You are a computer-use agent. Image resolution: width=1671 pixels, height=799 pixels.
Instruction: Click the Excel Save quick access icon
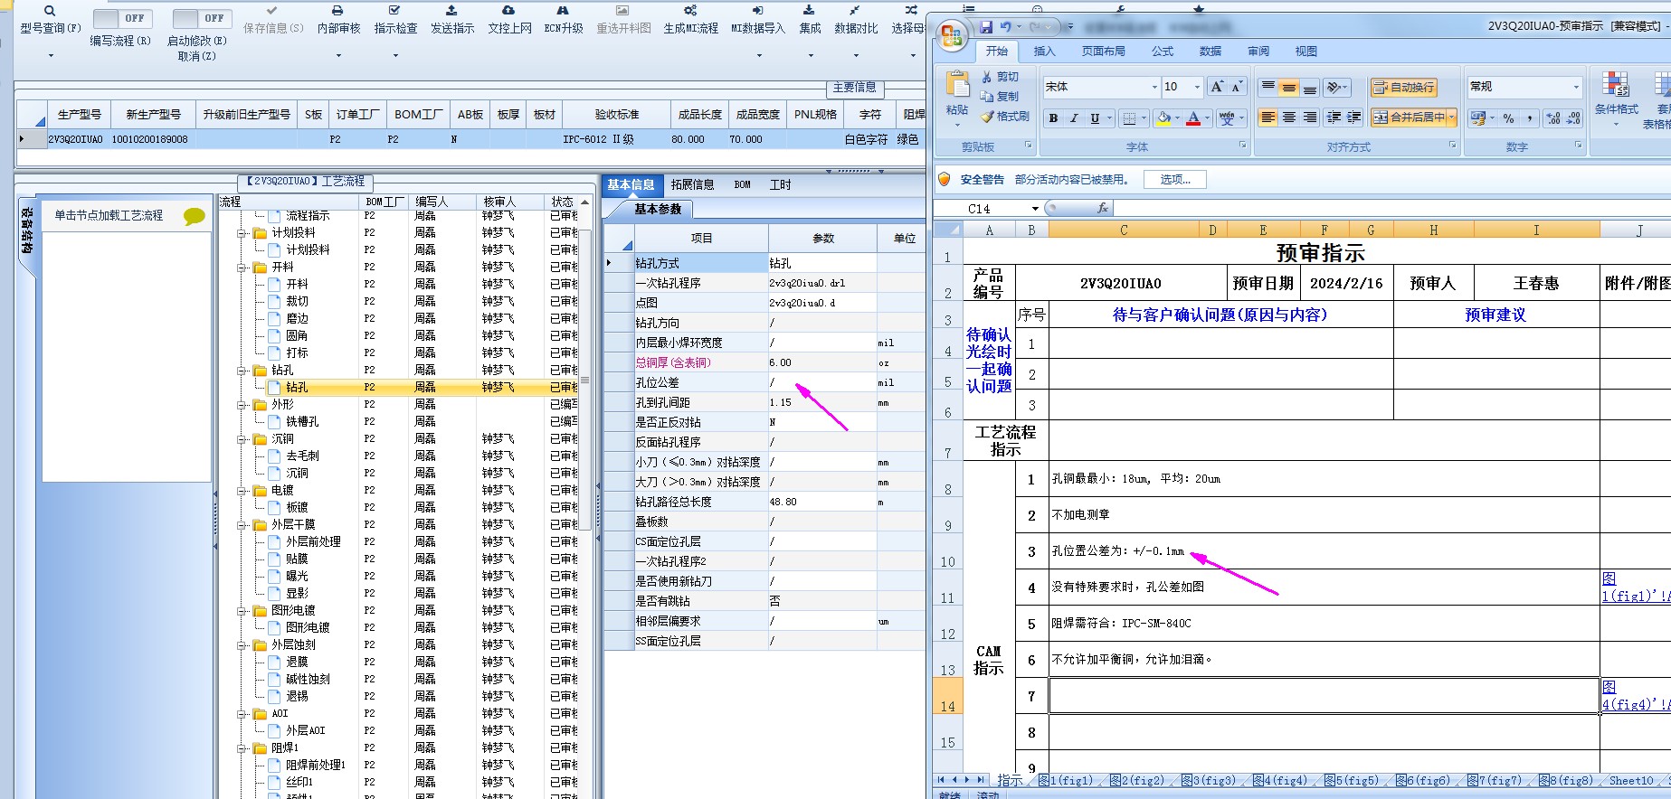tap(986, 27)
